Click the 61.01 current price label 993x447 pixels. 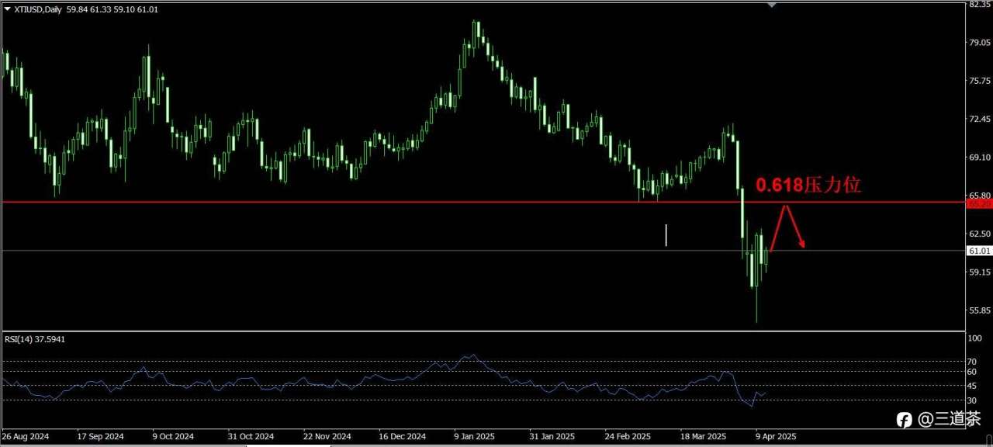point(979,251)
